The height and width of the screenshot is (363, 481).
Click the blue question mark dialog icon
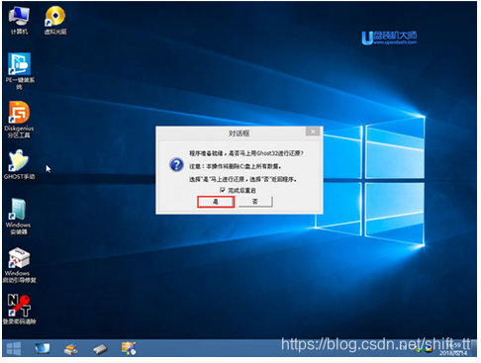point(176,164)
